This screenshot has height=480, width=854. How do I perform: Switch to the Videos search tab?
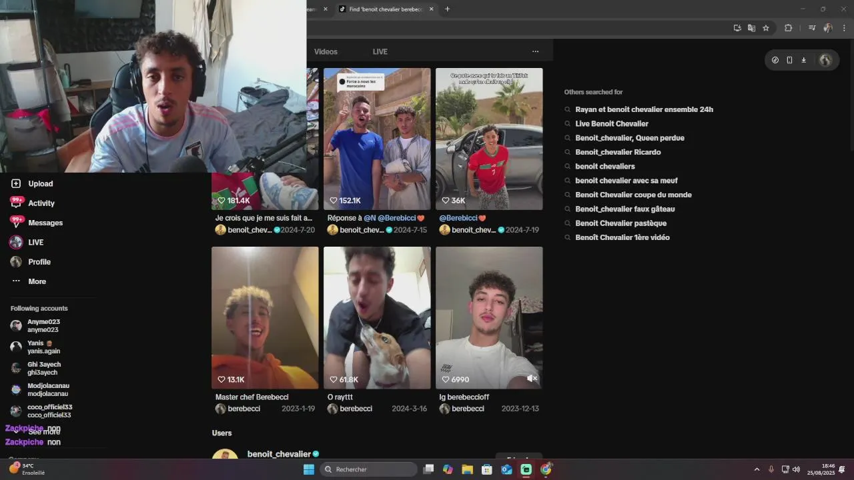326,51
